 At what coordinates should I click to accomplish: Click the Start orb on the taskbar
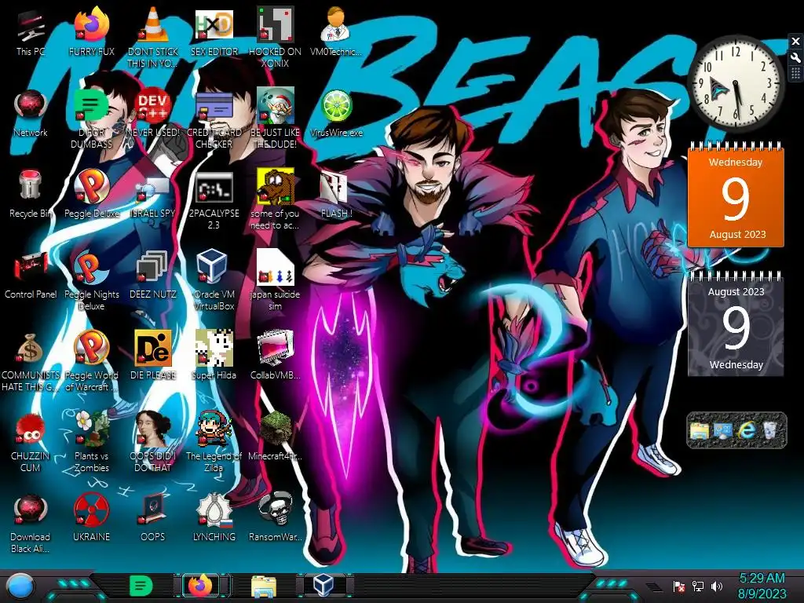20,586
